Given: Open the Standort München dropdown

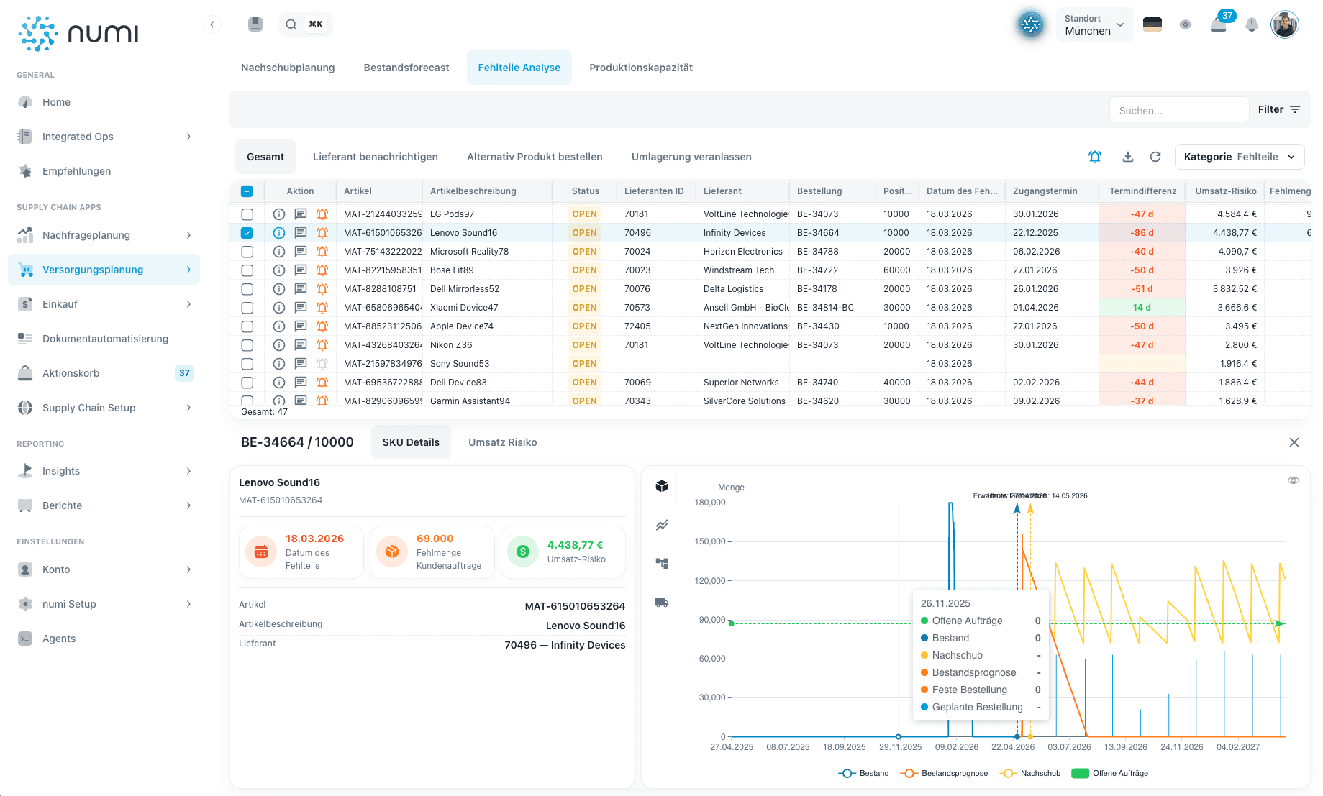Looking at the screenshot, I should click(x=1094, y=24).
